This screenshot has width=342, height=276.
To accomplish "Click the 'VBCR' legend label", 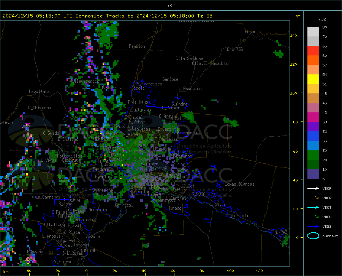I will 327,198.
